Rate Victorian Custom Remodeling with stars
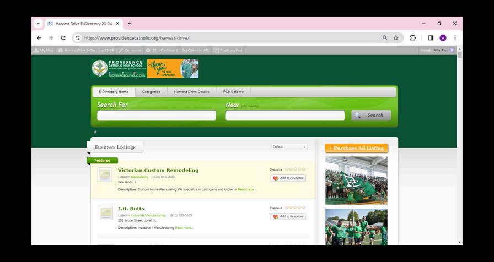This screenshot has height=262, width=494. [x=296, y=170]
